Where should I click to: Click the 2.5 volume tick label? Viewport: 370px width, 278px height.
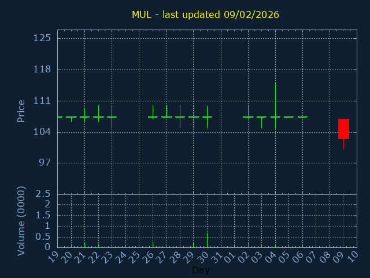tap(44, 193)
